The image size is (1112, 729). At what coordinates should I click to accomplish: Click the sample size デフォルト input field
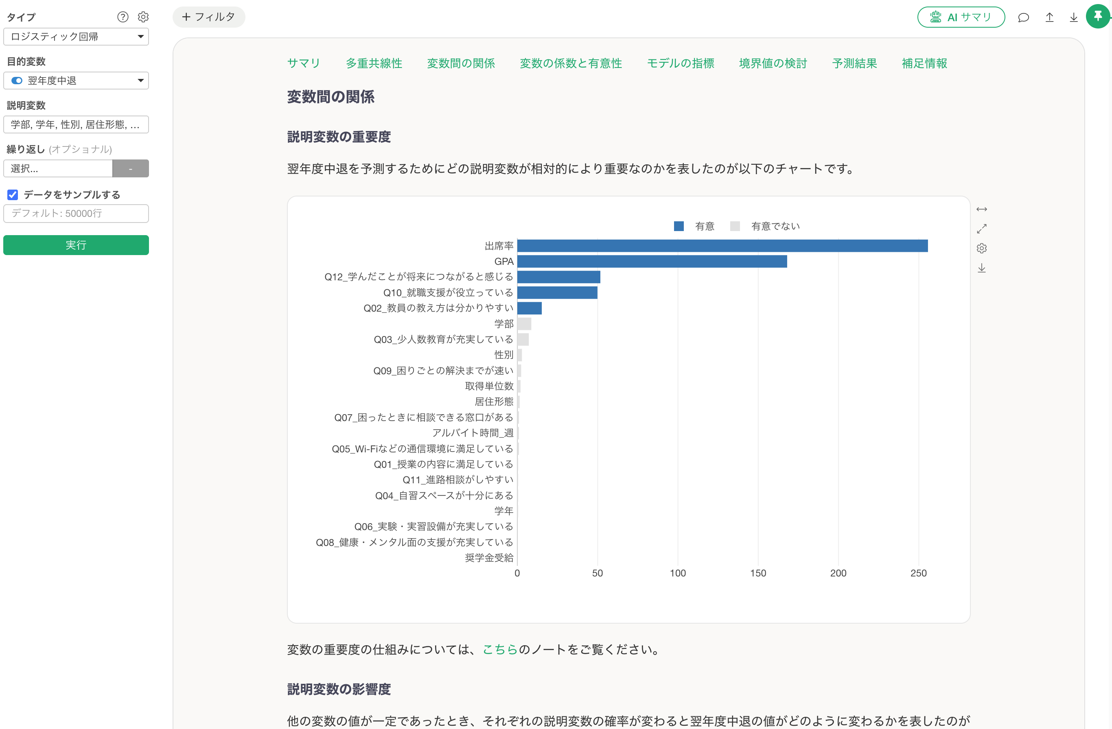[76, 214]
